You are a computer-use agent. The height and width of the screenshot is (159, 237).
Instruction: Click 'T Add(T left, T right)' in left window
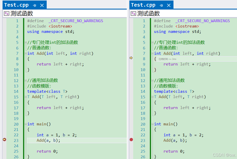[x=53, y=97]
